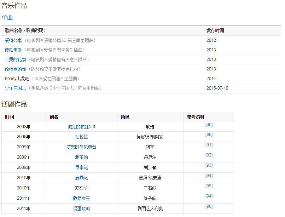Jump to reference [92] for 我不怕
Image resolution: width=285 pixels, height=217 pixels.
tap(209, 155)
